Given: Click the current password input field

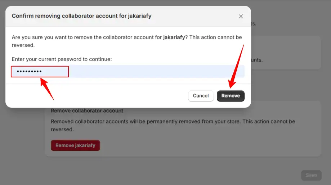Looking at the screenshot, I should pos(128,71).
